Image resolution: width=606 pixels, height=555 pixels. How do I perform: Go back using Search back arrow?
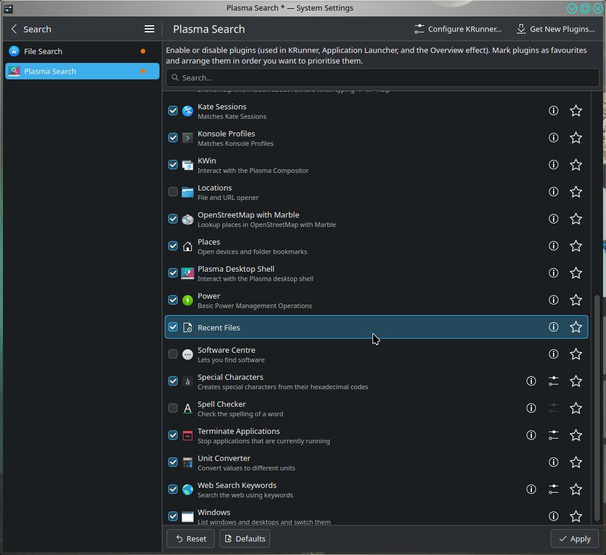tap(14, 29)
